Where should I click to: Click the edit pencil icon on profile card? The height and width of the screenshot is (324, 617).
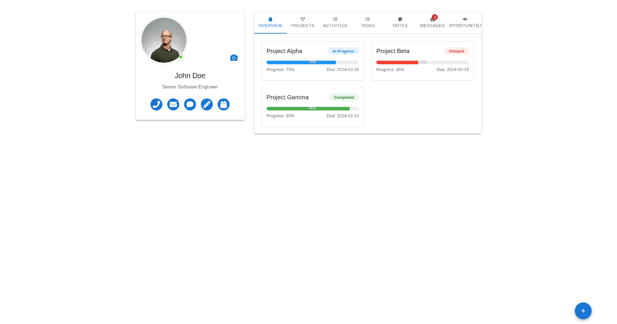(x=207, y=104)
